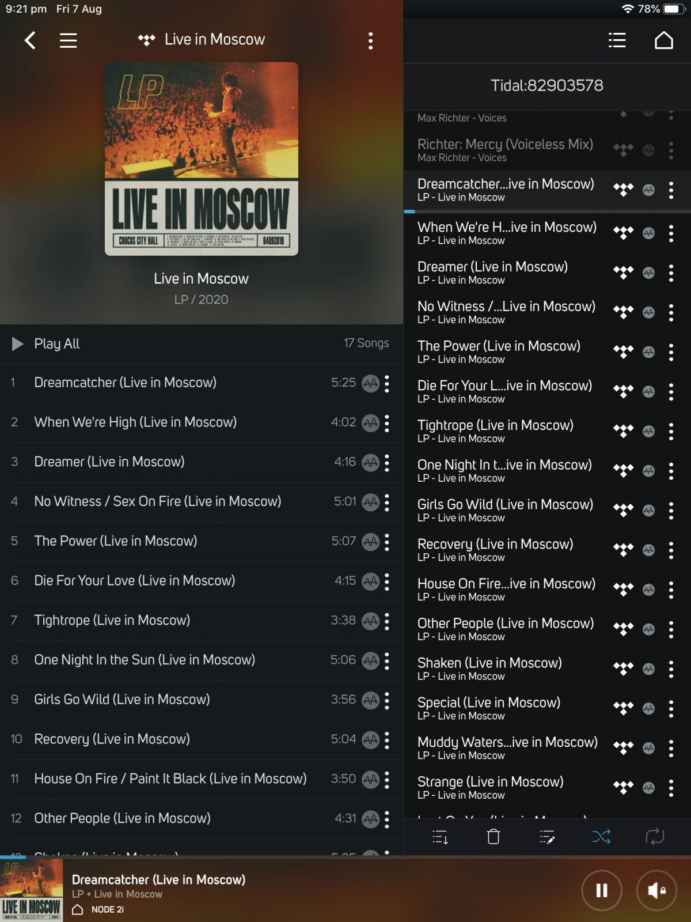The width and height of the screenshot is (691, 922).
Task: Open the home players icon in the header
Action: click(x=664, y=40)
